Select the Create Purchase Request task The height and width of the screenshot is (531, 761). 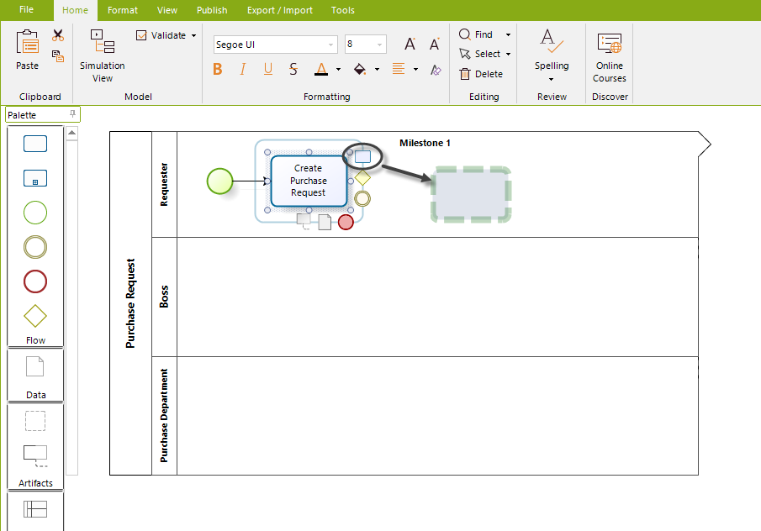(309, 181)
